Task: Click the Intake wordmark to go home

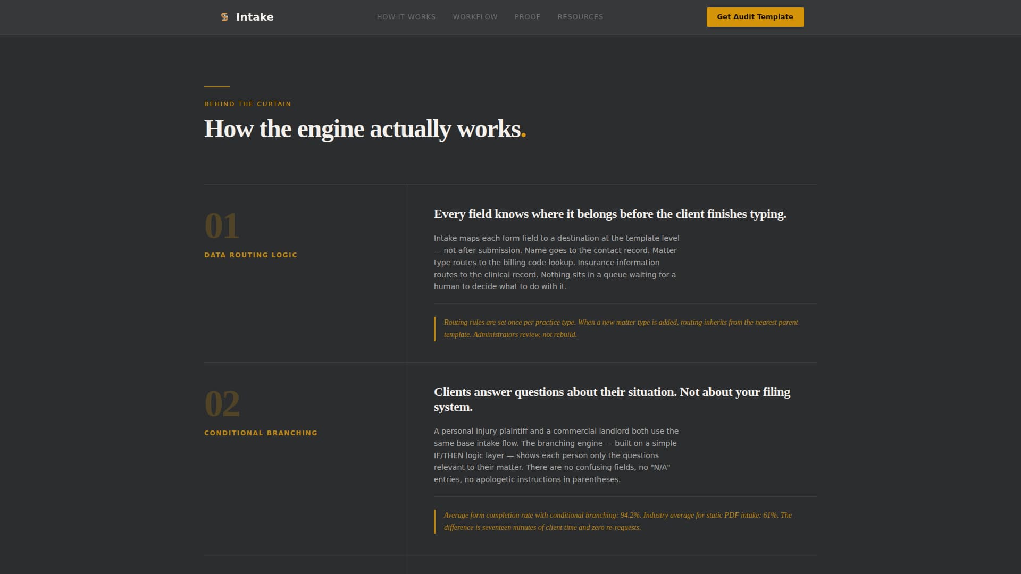Action: (x=255, y=16)
